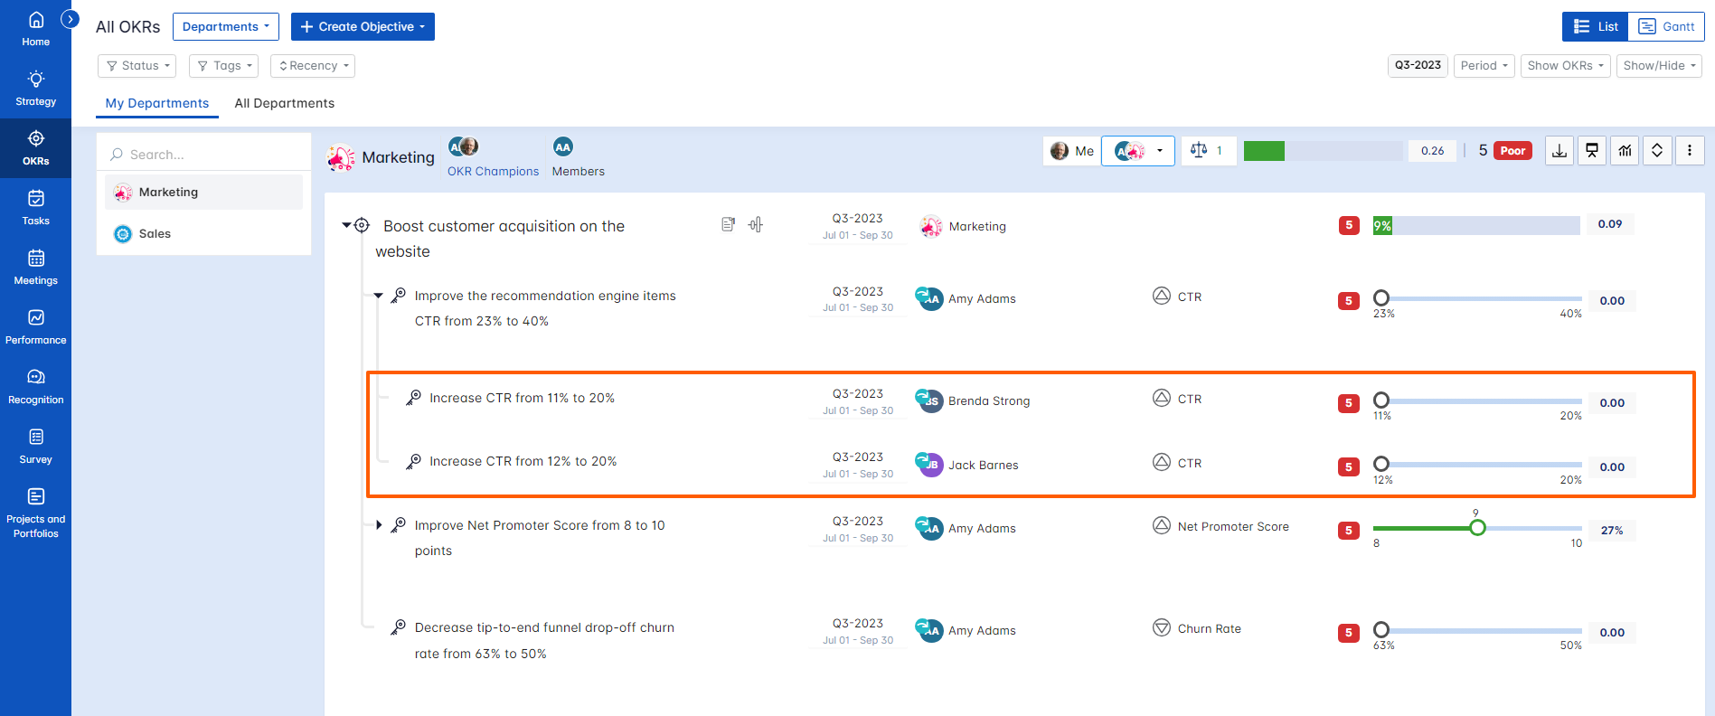Open presentation mode icon in Marketing header
The image size is (1715, 716).
point(1592,151)
